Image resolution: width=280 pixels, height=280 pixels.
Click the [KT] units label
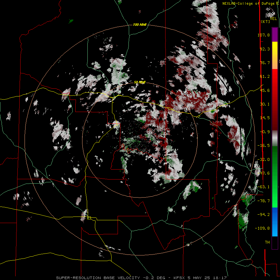(x=266, y=21)
